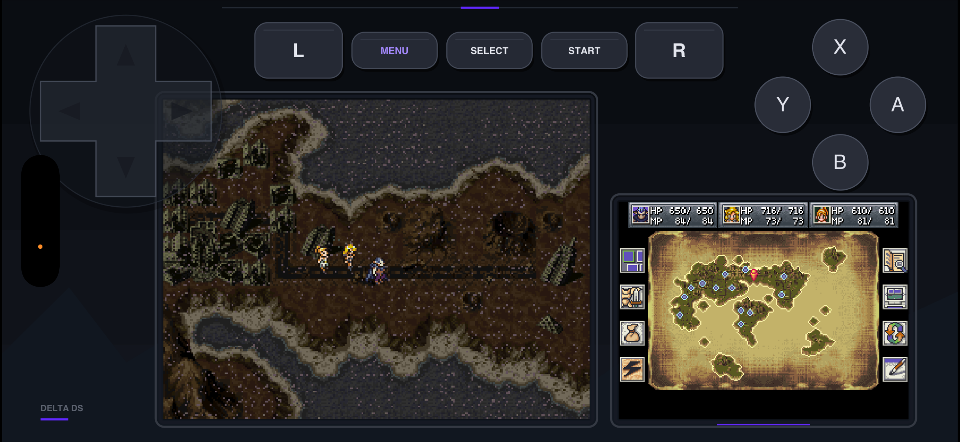960x442 pixels.
Task: Click the circular arrows party swap icon
Action: point(895,333)
